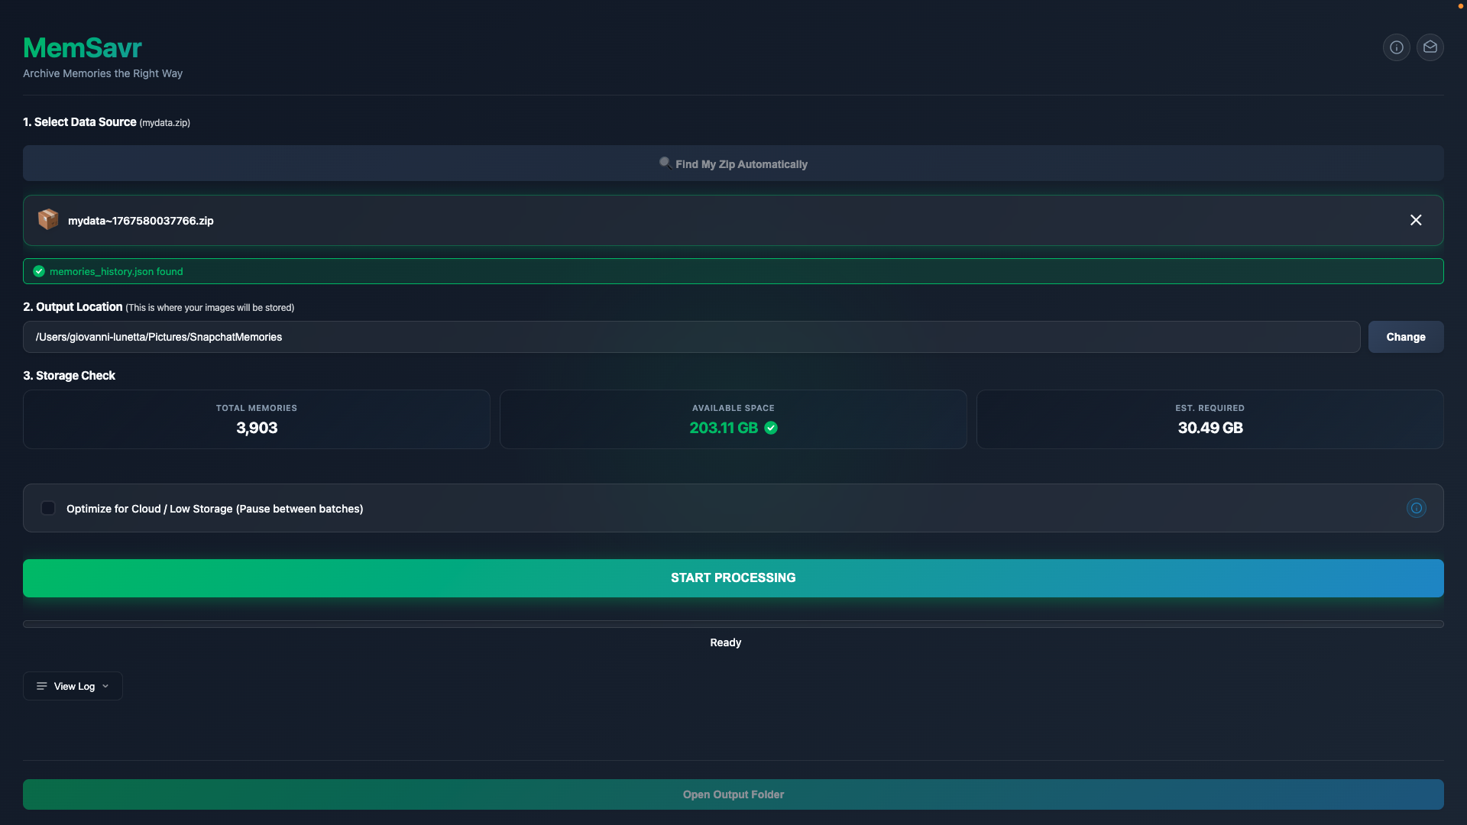Screen dimensions: 1467x825
Task: Click the progress bar under START PROCESSING
Action: [x=733, y=623]
